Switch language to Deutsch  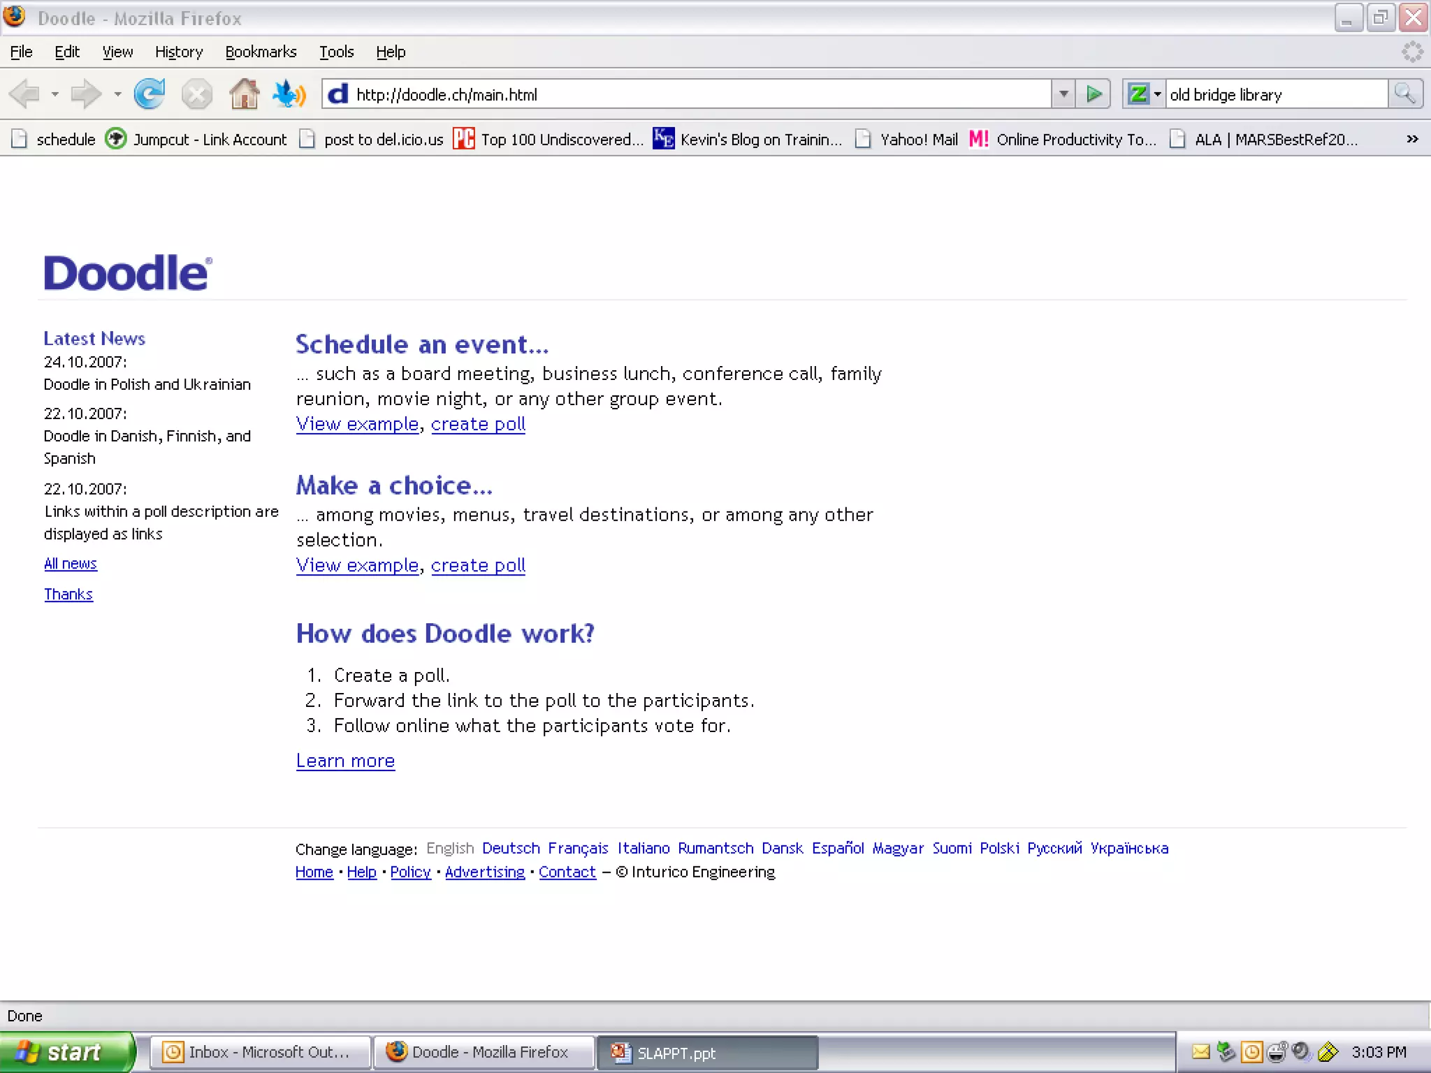click(x=511, y=848)
